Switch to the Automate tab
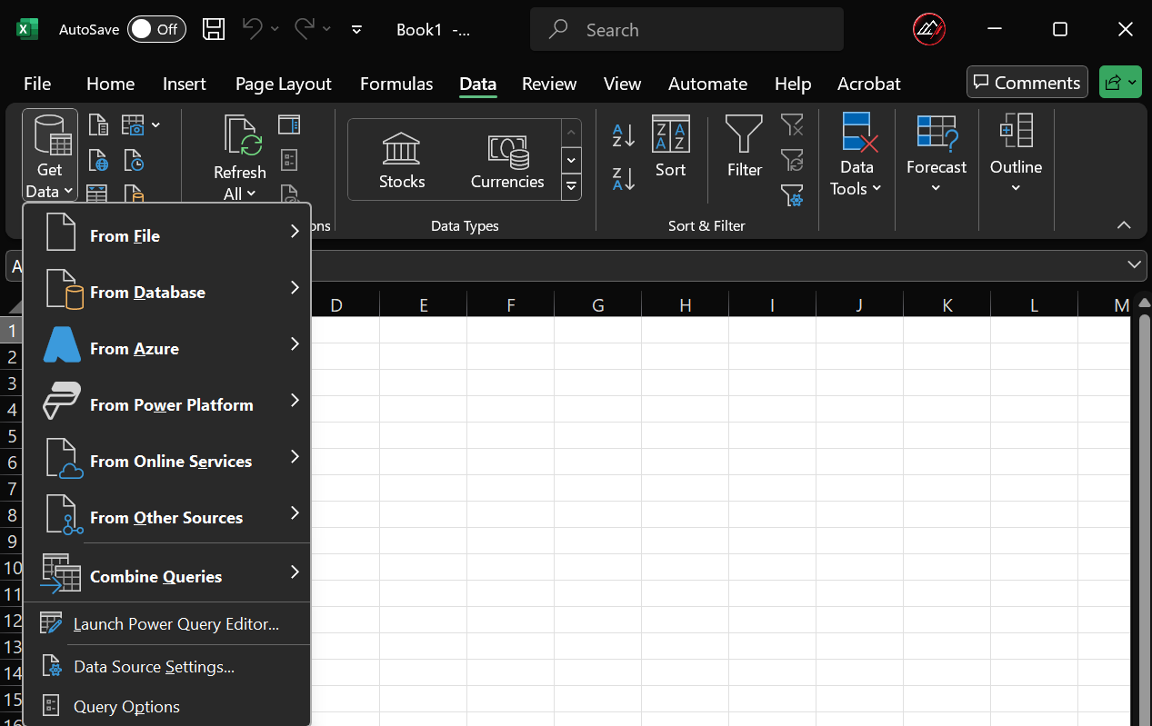 pos(707,84)
